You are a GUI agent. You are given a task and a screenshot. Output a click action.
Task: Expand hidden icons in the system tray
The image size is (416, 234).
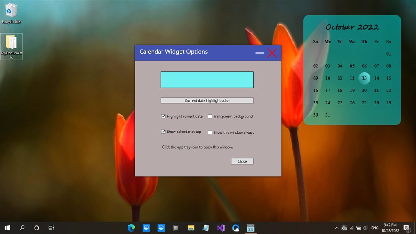336,227
